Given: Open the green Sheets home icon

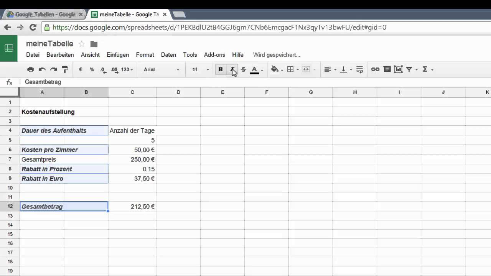Looking at the screenshot, I should pyautogui.click(x=8, y=48).
